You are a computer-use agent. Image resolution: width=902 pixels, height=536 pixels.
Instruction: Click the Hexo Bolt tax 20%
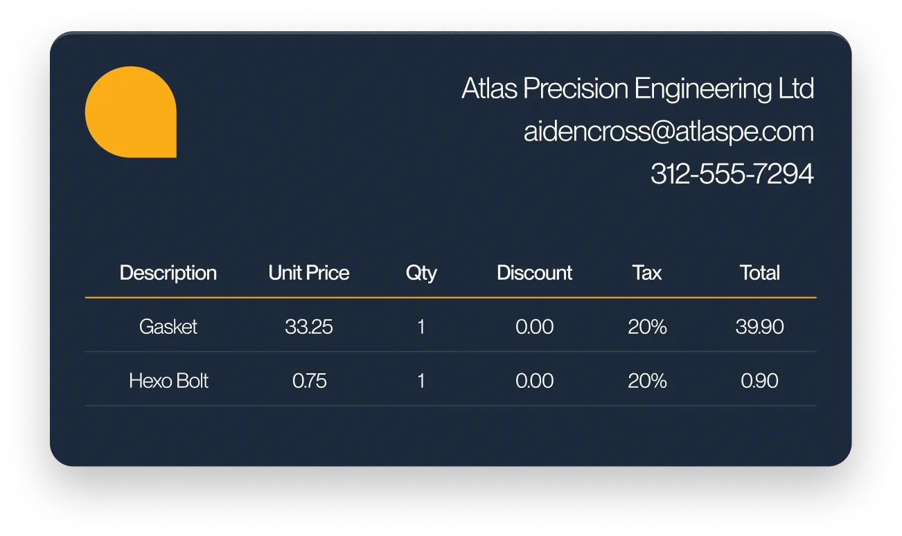(648, 381)
